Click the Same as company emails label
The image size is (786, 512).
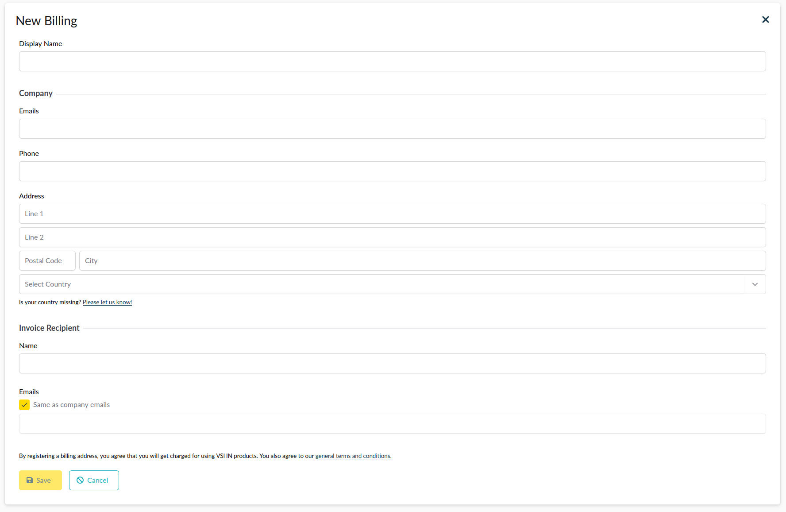(x=71, y=405)
